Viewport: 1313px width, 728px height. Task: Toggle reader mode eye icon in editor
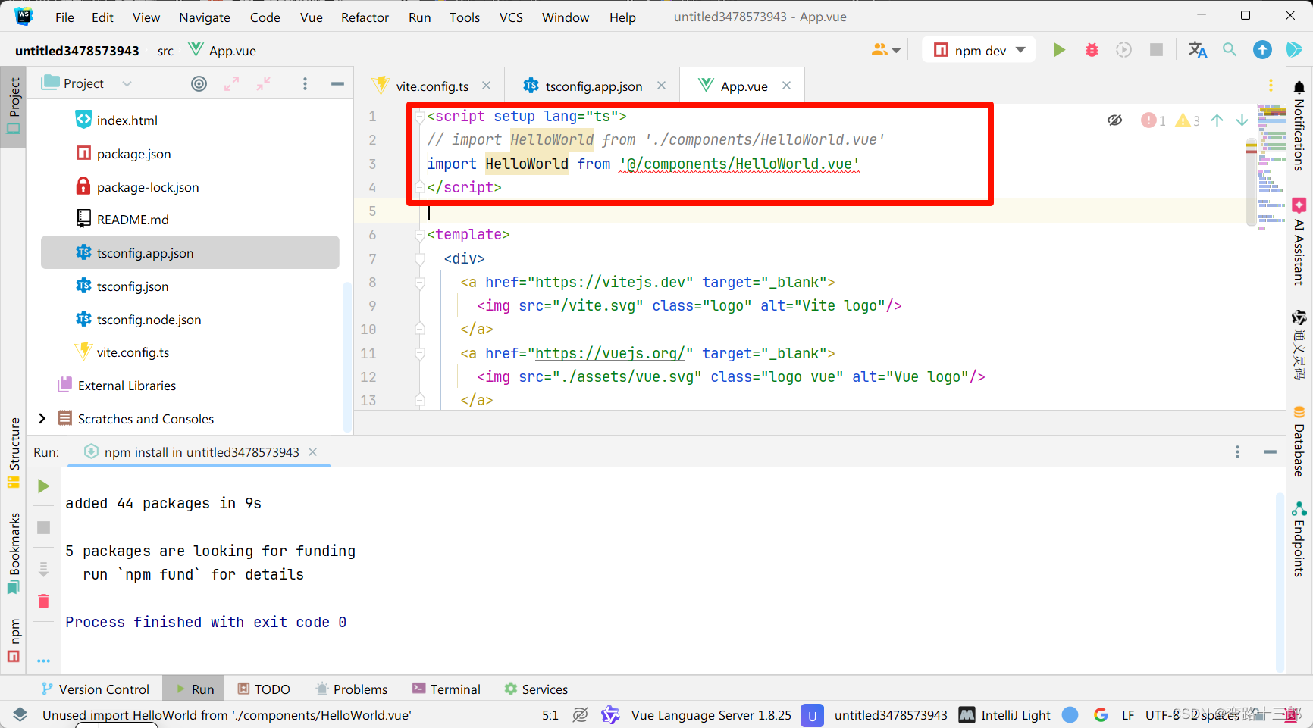(x=1114, y=120)
